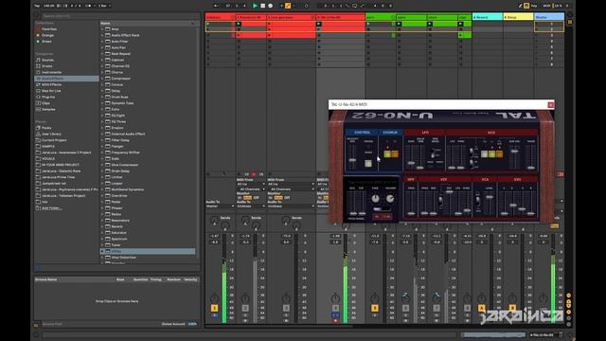
Task: Select Vinyl Distortion in the list
Action: coord(123,258)
